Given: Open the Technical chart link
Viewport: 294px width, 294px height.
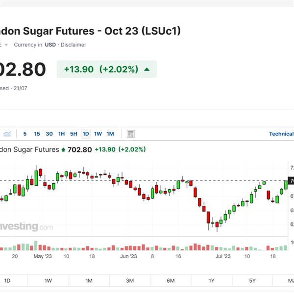Looking at the screenshot, I should click(x=281, y=134).
